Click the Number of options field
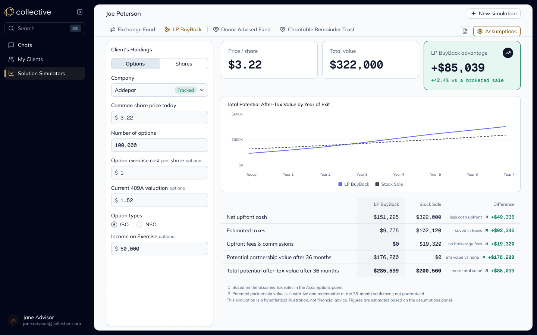 (160, 145)
